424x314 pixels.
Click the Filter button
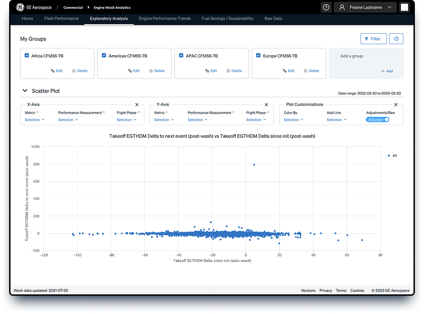373,39
